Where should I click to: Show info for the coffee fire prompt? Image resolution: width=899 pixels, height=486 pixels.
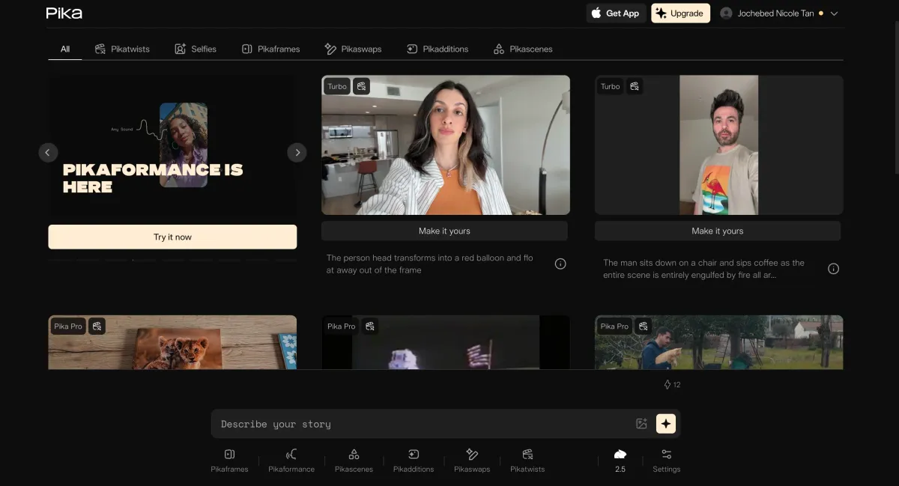click(x=833, y=269)
